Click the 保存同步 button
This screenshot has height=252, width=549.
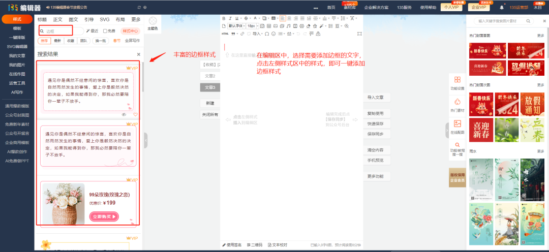click(375, 134)
